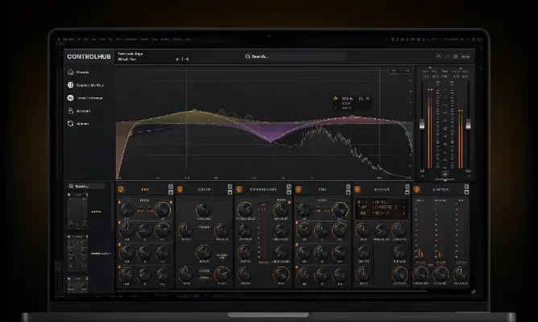Remove the Reverb module using X icon
The image size is (538, 322).
tap(407, 186)
